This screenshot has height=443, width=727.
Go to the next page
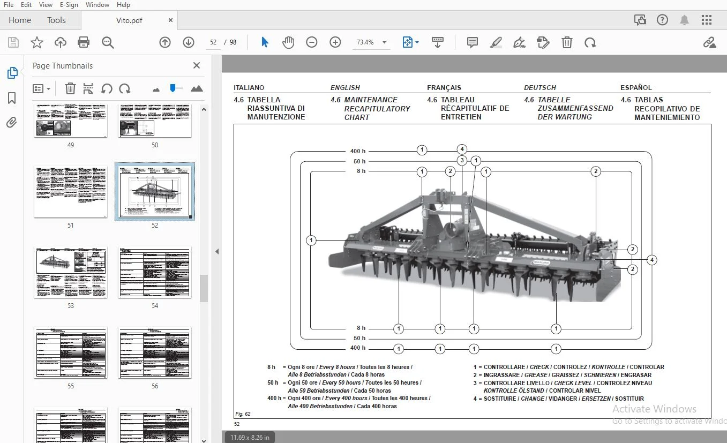tap(188, 42)
